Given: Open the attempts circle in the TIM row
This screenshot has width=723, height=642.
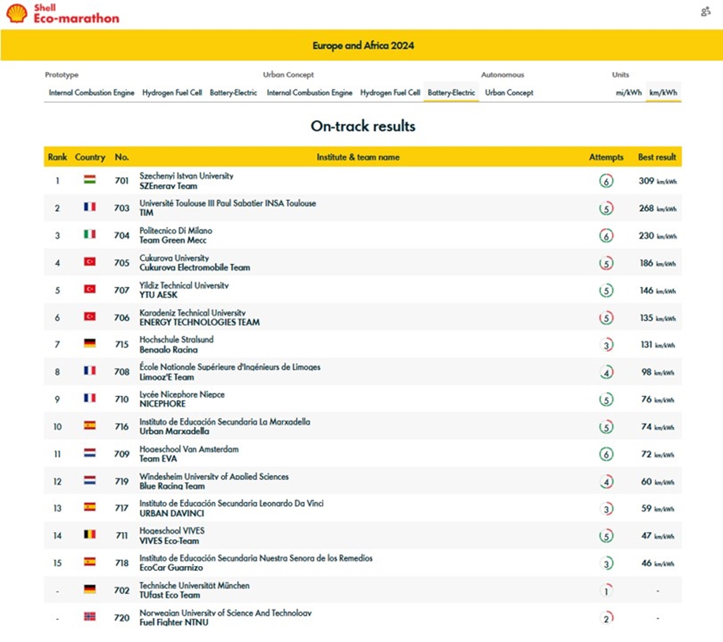Looking at the screenshot, I should [606, 208].
